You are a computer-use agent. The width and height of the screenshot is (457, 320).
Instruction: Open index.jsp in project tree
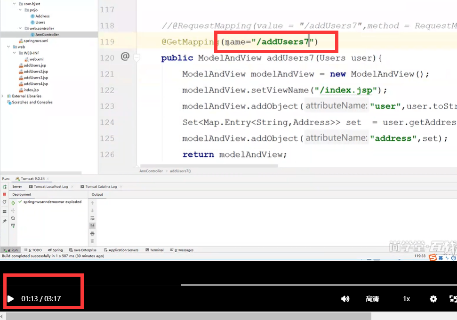[x=29, y=90]
